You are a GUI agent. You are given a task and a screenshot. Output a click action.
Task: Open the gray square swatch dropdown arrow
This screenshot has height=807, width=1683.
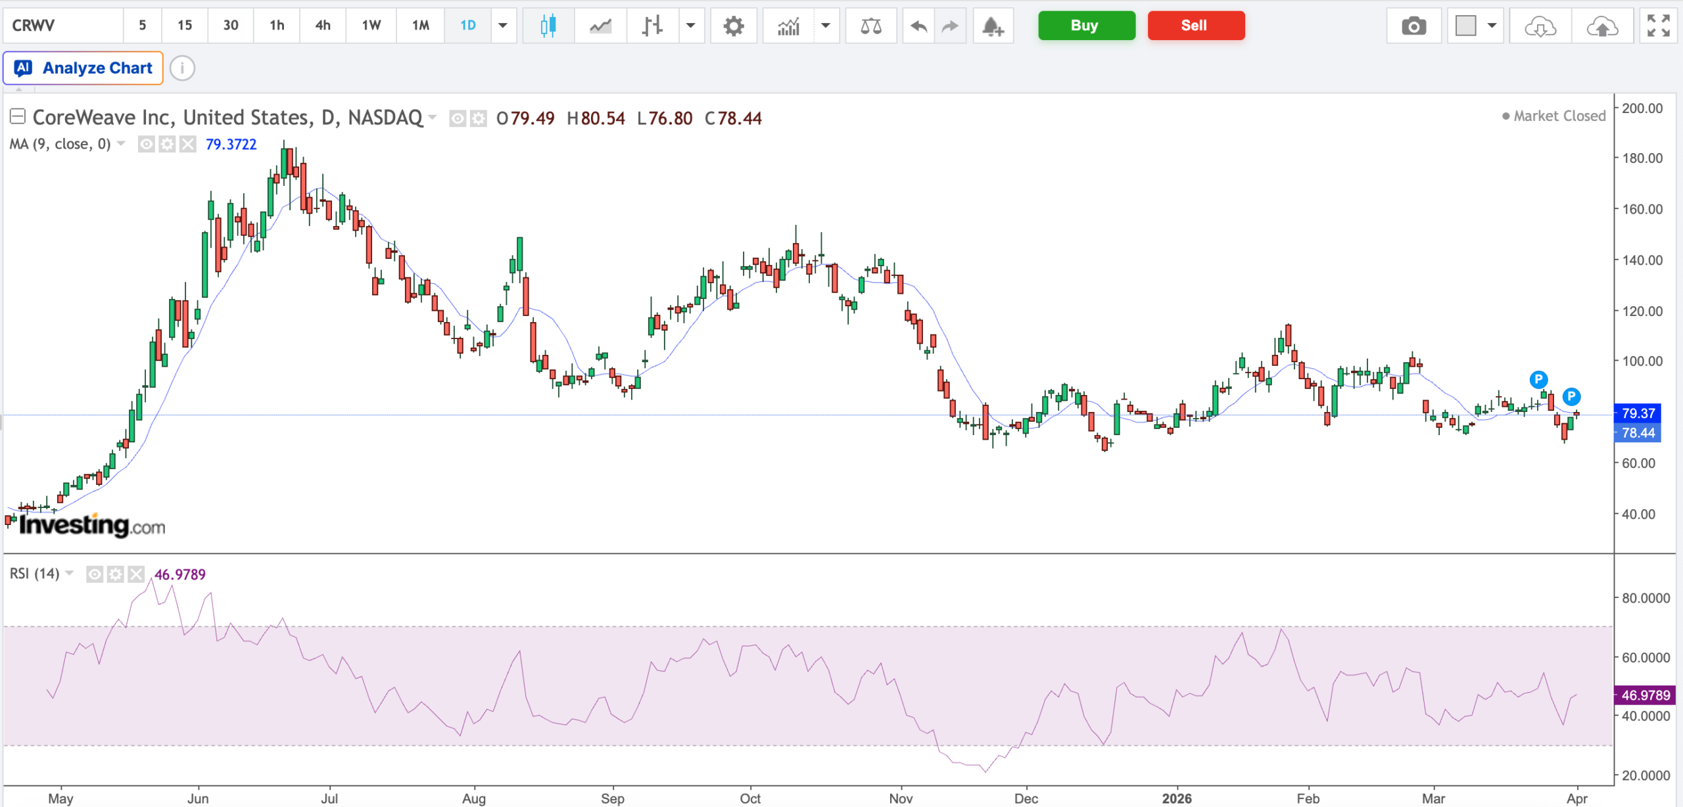pyautogui.click(x=1492, y=26)
